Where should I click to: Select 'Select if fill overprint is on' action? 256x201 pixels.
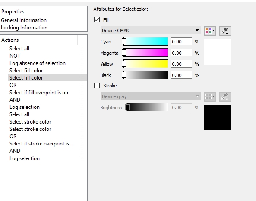pyautogui.click(x=39, y=93)
